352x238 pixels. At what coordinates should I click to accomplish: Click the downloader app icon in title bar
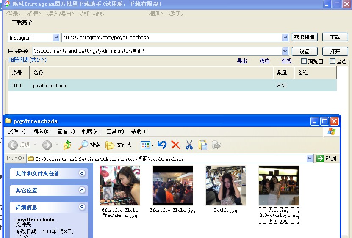[x=7, y=4]
